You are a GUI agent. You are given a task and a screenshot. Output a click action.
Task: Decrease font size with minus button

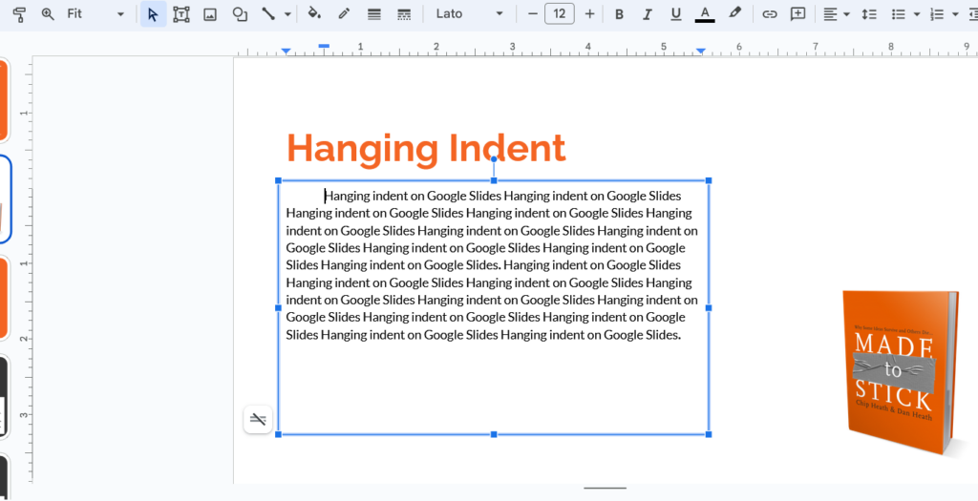click(x=533, y=14)
